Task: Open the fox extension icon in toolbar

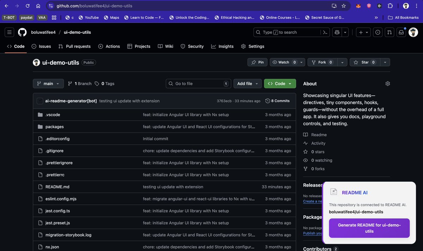Action: coord(358,6)
